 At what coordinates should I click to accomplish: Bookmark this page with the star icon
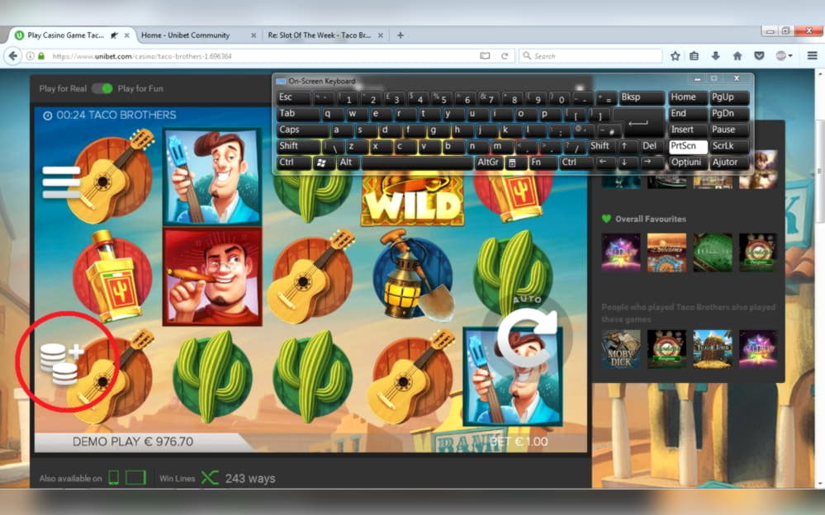coord(675,56)
